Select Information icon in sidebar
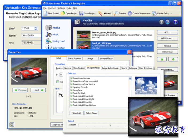Viewport: 188px width, 138px height. pos(48,47)
